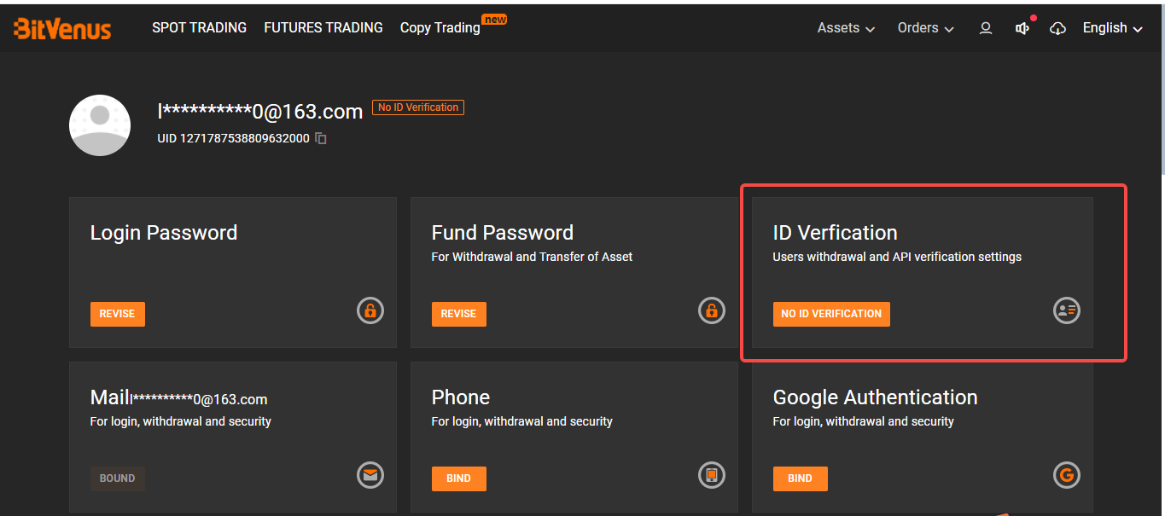Click REVISE under Login Password
The image size is (1165, 516).
click(118, 314)
